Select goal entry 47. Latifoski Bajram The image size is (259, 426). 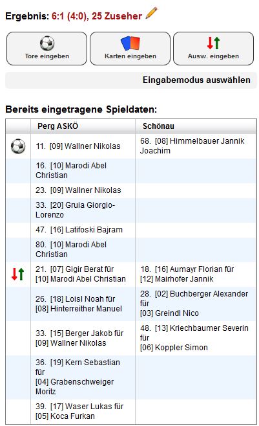(x=79, y=230)
